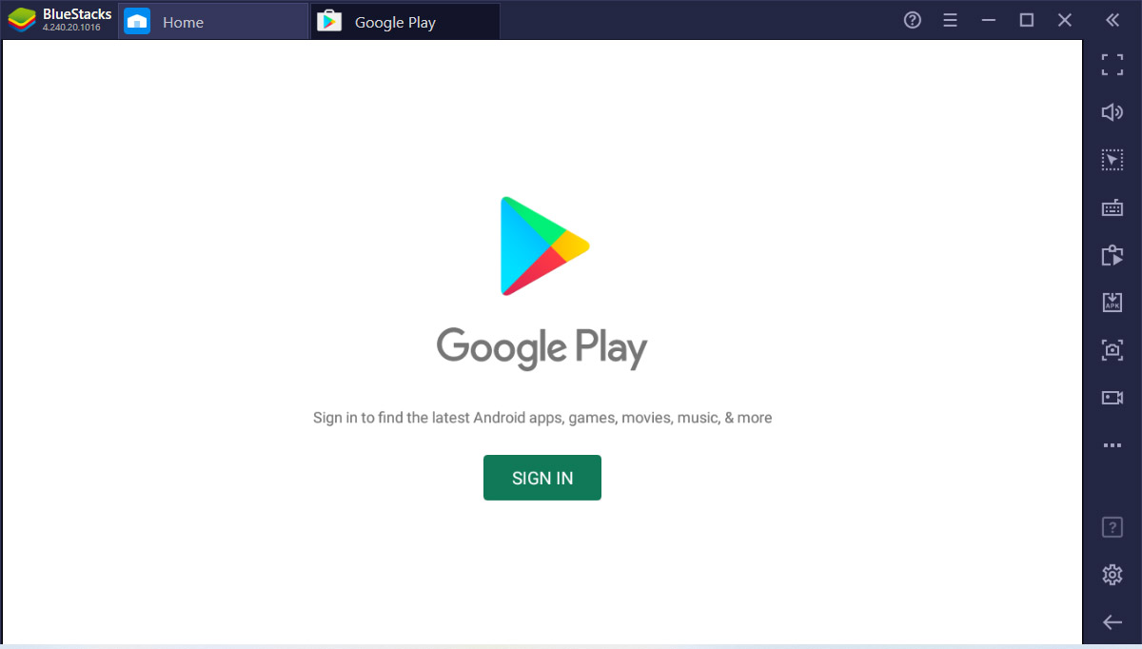Image resolution: width=1142 pixels, height=649 pixels.
Task: Click the Google Play triangle logo
Action: pos(544,246)
